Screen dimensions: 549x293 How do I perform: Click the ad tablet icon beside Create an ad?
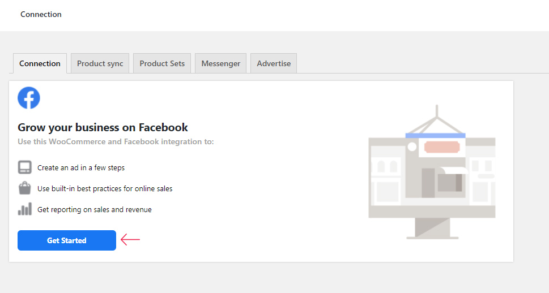coord(24,167)
